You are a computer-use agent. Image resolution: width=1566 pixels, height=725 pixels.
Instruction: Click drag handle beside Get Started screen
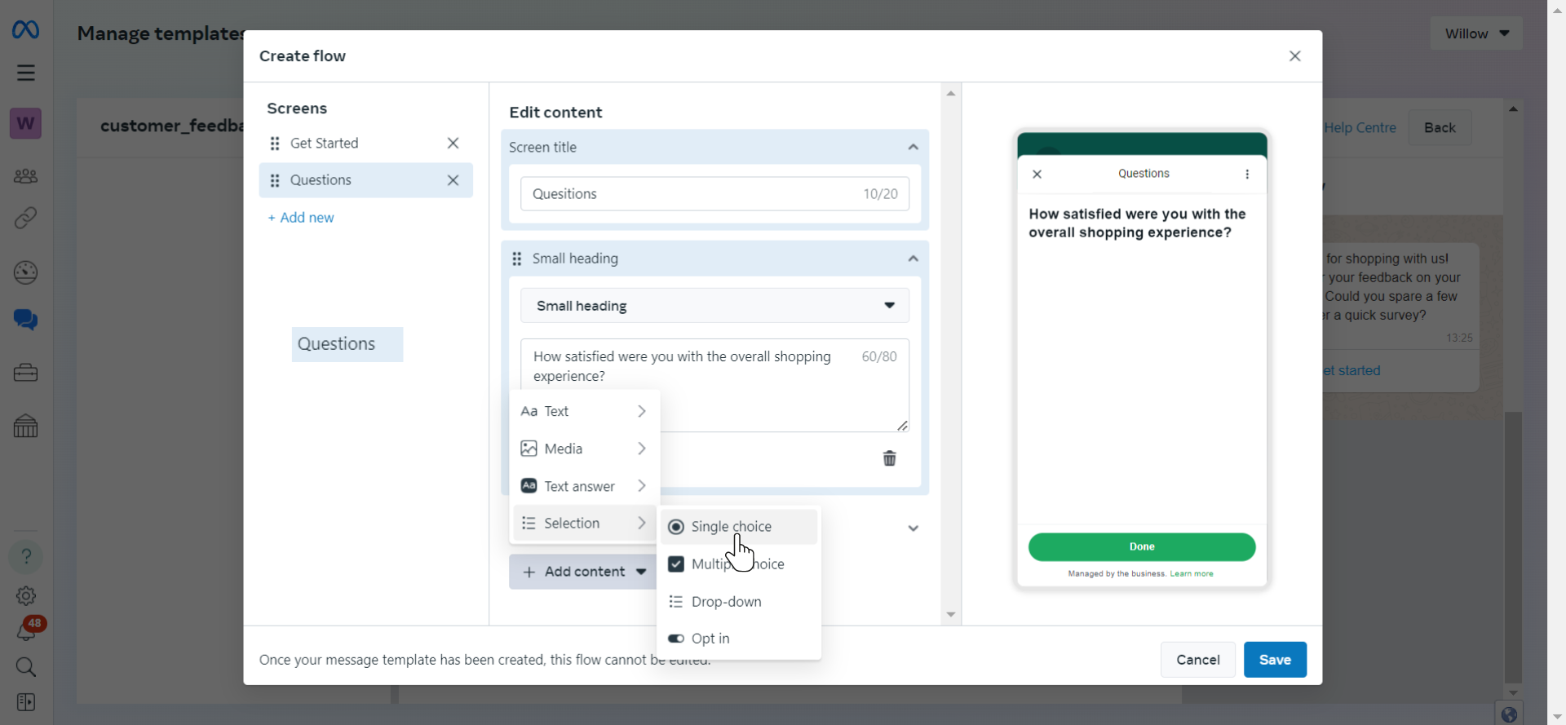[275, 144]
